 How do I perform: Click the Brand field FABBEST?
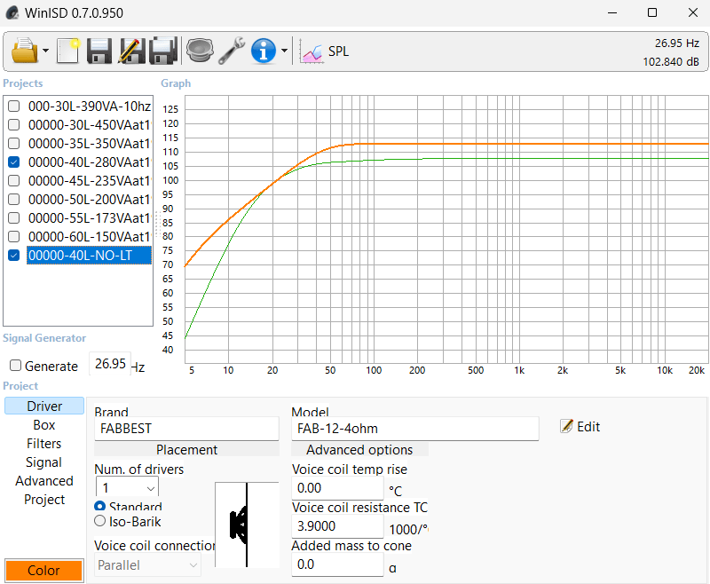coord(186,429)
